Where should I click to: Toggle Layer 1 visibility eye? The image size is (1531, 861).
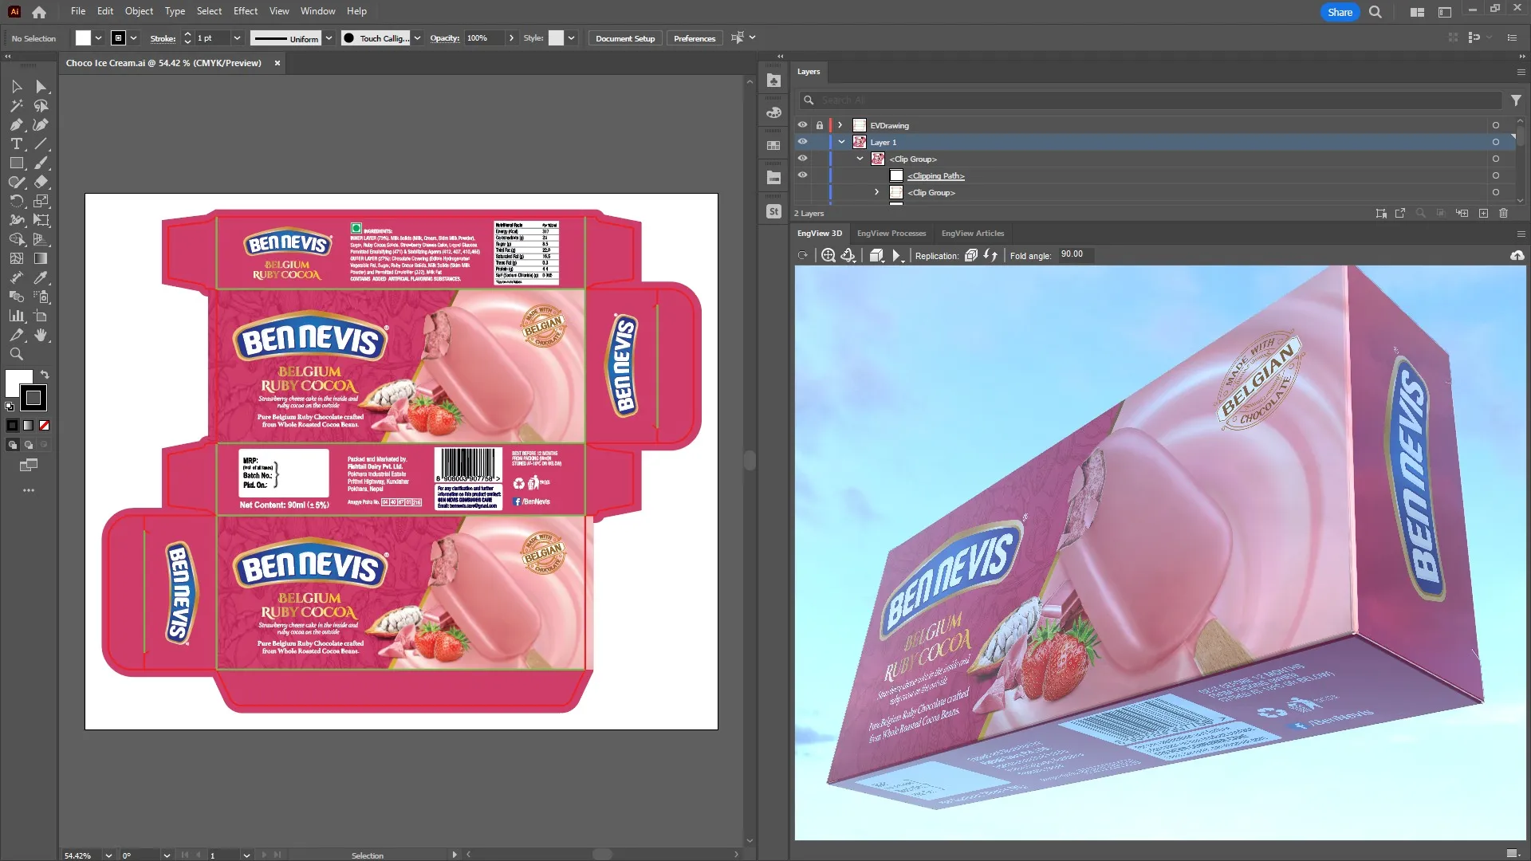point(802,142)
